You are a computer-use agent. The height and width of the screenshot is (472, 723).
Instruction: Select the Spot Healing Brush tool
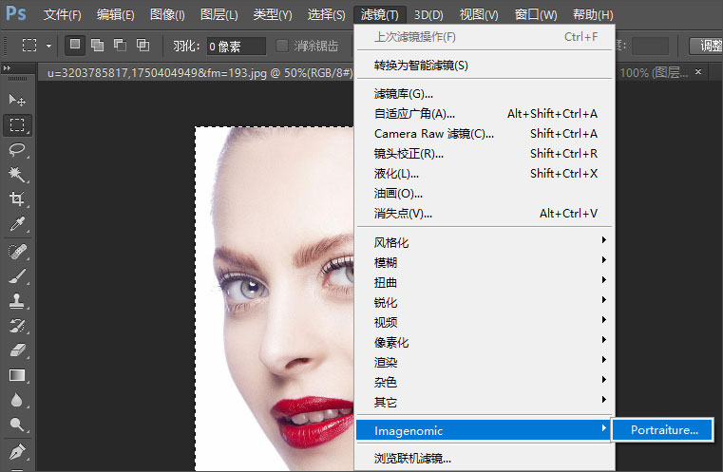click(17, 252)
